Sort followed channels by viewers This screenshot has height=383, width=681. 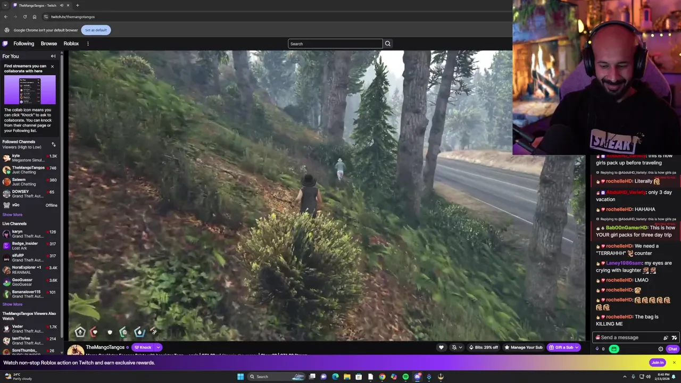(53, 144)
